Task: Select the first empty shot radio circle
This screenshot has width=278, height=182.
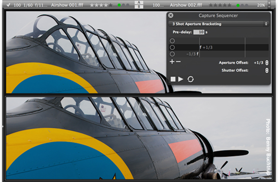Action: tap(172, 40)
